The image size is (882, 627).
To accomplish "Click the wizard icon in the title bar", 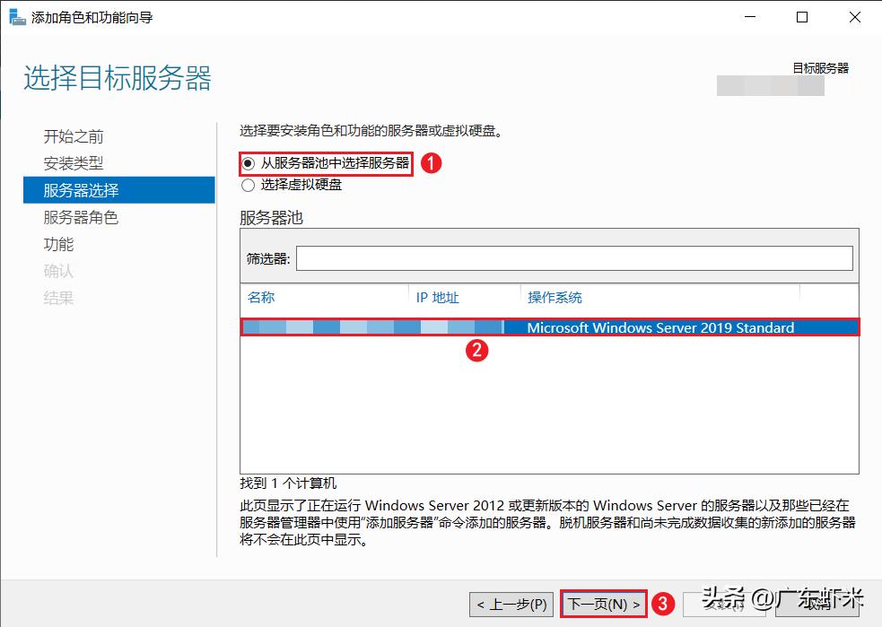I will coord(15,16).
